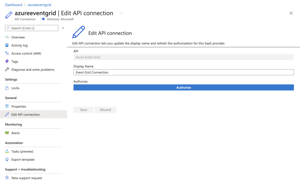Screen dimensions: 300x191
Task: Collapse the sidebar with double chevron
Action: coord(63,28)
